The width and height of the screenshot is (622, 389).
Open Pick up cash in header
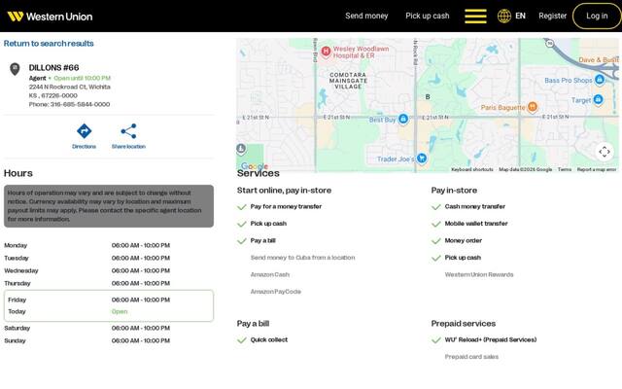coord(428,16)
